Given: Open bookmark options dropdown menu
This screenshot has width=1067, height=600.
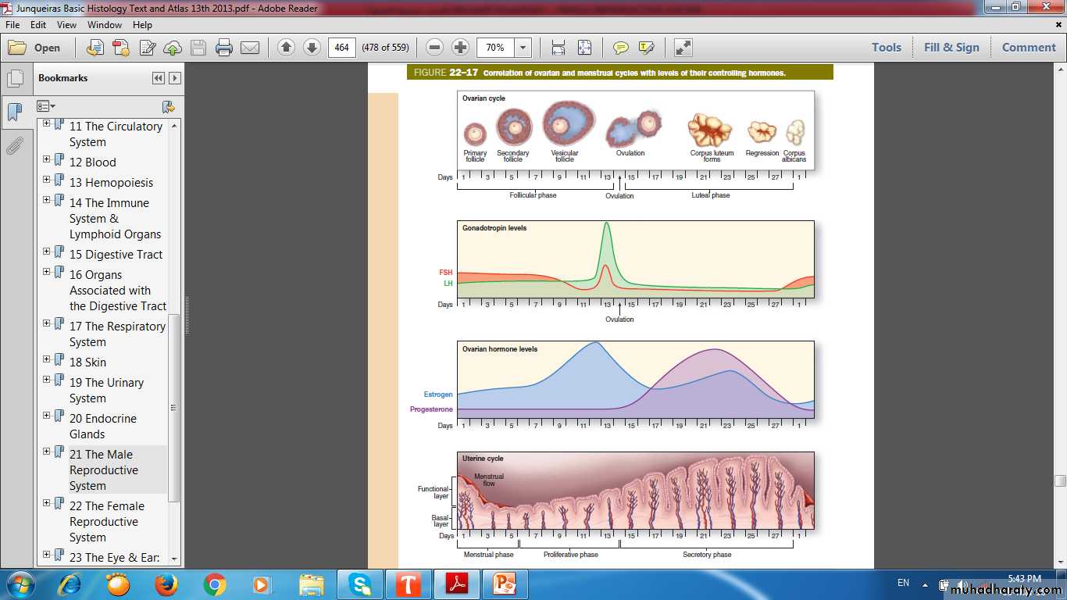Looking at the screenshot, I should coord(46,106).
